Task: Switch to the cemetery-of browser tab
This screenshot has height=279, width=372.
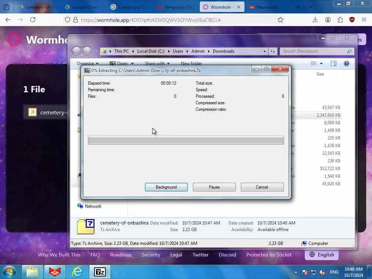Action: (x=37, y=7)
